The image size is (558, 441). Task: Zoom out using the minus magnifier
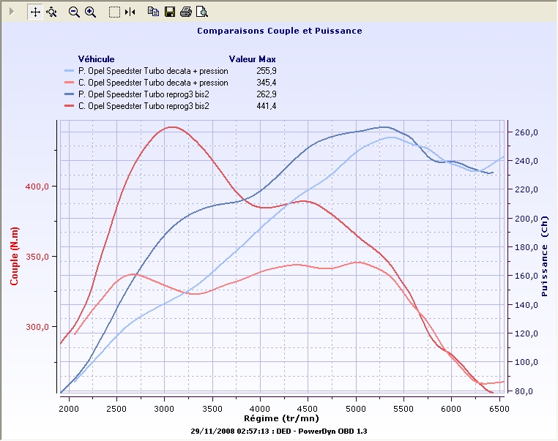pyautogui.click(x=74, y=12)
